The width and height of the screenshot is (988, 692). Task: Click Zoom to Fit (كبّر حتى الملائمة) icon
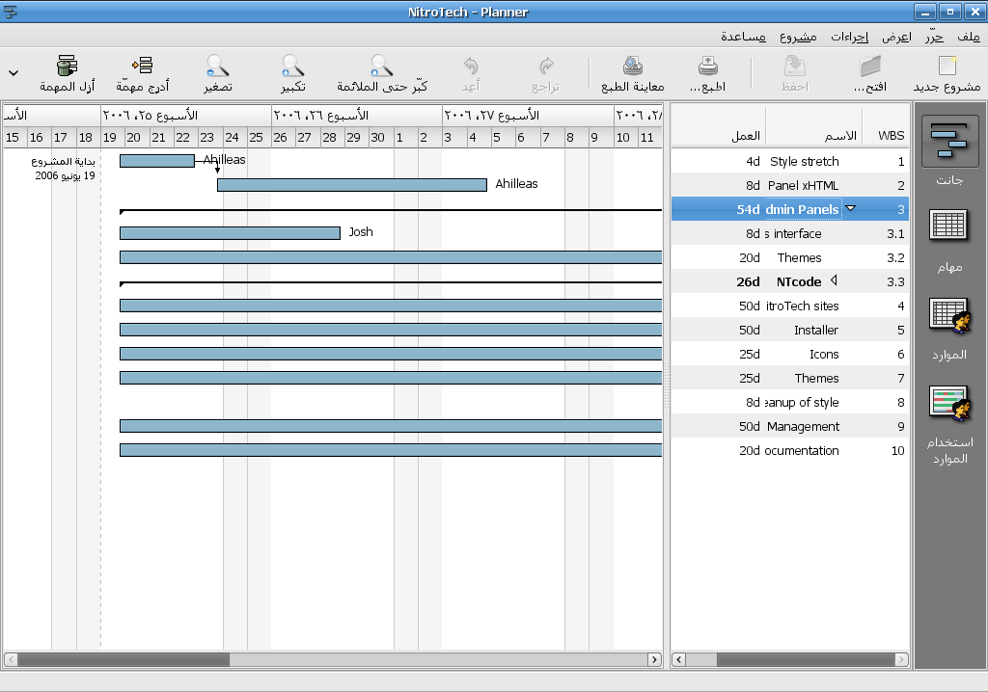382,67
